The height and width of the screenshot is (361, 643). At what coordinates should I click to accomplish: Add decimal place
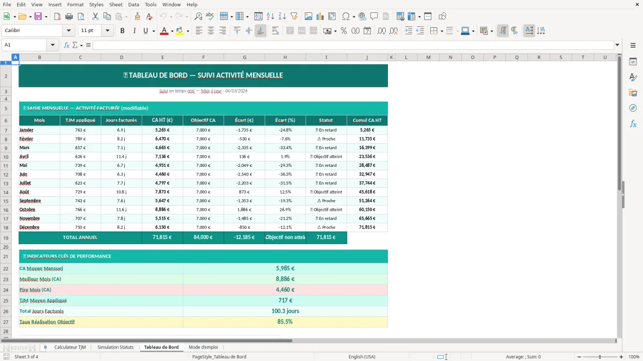(x=382, y=31)
